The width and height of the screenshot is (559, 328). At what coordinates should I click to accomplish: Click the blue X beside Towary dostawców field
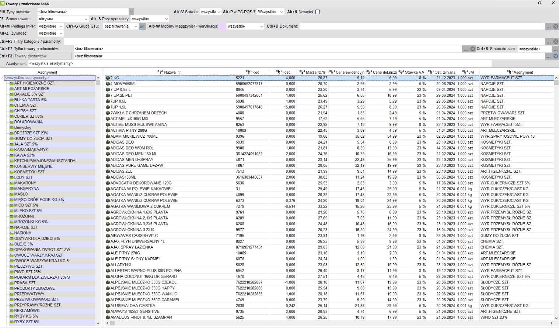(556, 56)
